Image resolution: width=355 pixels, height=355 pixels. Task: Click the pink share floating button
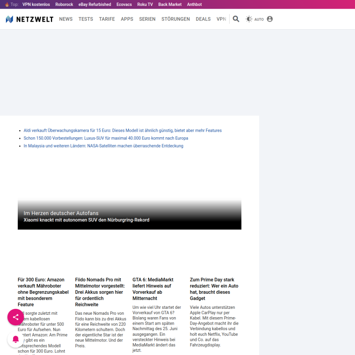click(x=16, y=317)
